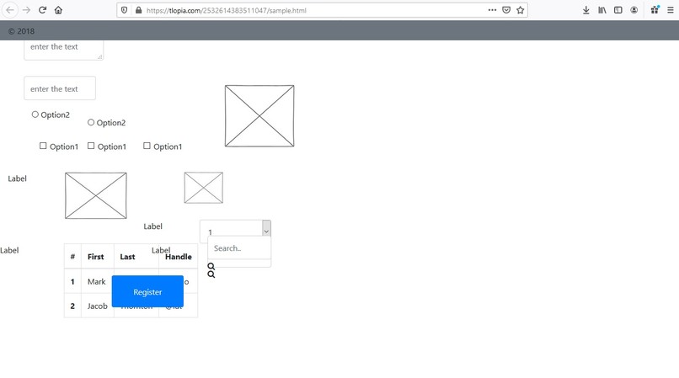Click the Mark table cell
This screenshot has height=378, width=679.
click(97, 282)
